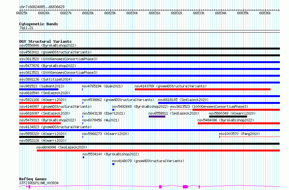Open esv1003570 (Pang2010) variant label
The height and width of the screenshot is (190, 289).
(x=239, y=134)
